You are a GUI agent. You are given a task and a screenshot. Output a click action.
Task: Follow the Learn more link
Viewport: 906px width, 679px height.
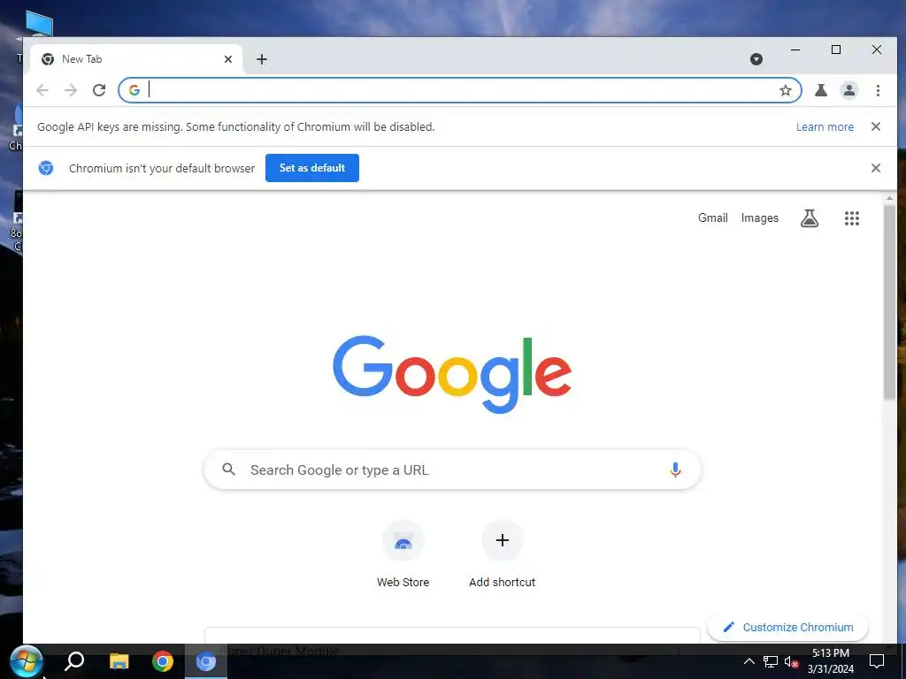tap(825, 127)
